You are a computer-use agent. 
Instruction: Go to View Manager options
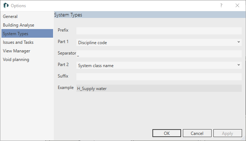click(27, 51)
